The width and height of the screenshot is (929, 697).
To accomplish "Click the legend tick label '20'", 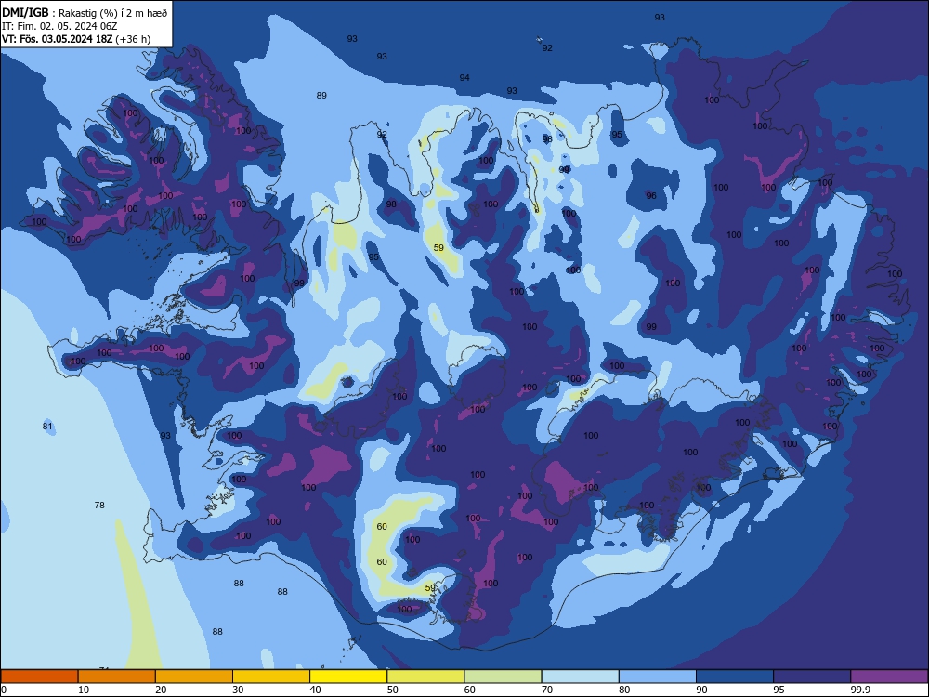I will [x=161, y=690].
